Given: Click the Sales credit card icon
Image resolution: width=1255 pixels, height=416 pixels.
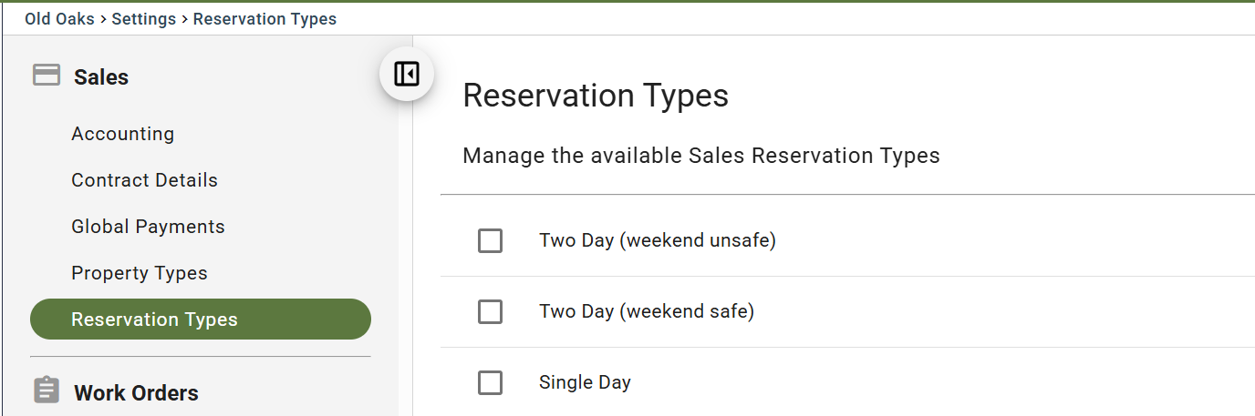Looking at the screenshot, I should (x=47, y=76).
